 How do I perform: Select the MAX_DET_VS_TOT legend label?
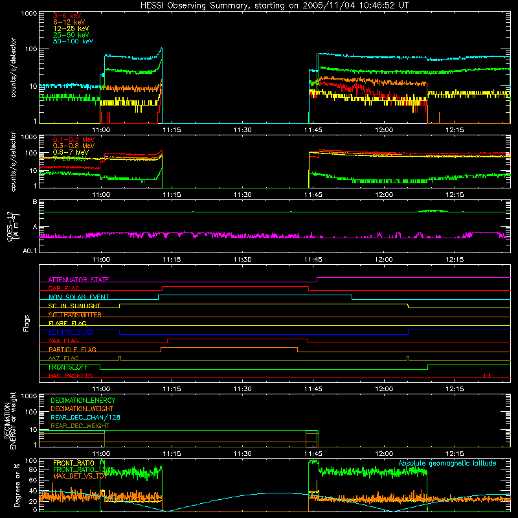(80, 476)
